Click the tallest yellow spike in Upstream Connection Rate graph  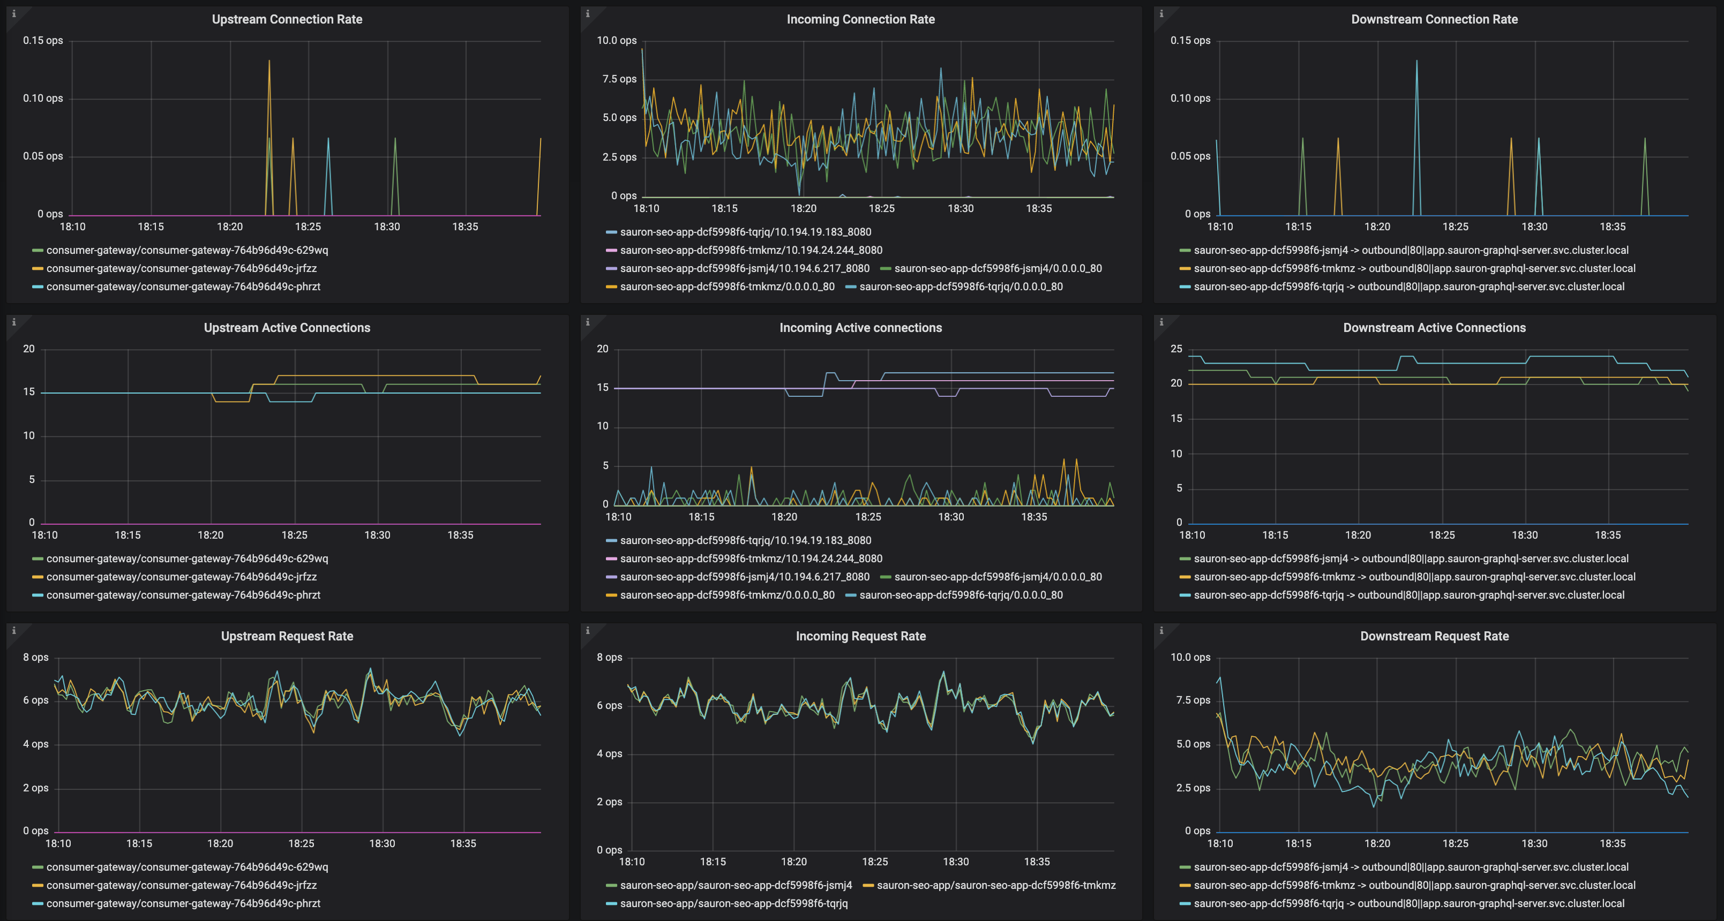(269, 64)
